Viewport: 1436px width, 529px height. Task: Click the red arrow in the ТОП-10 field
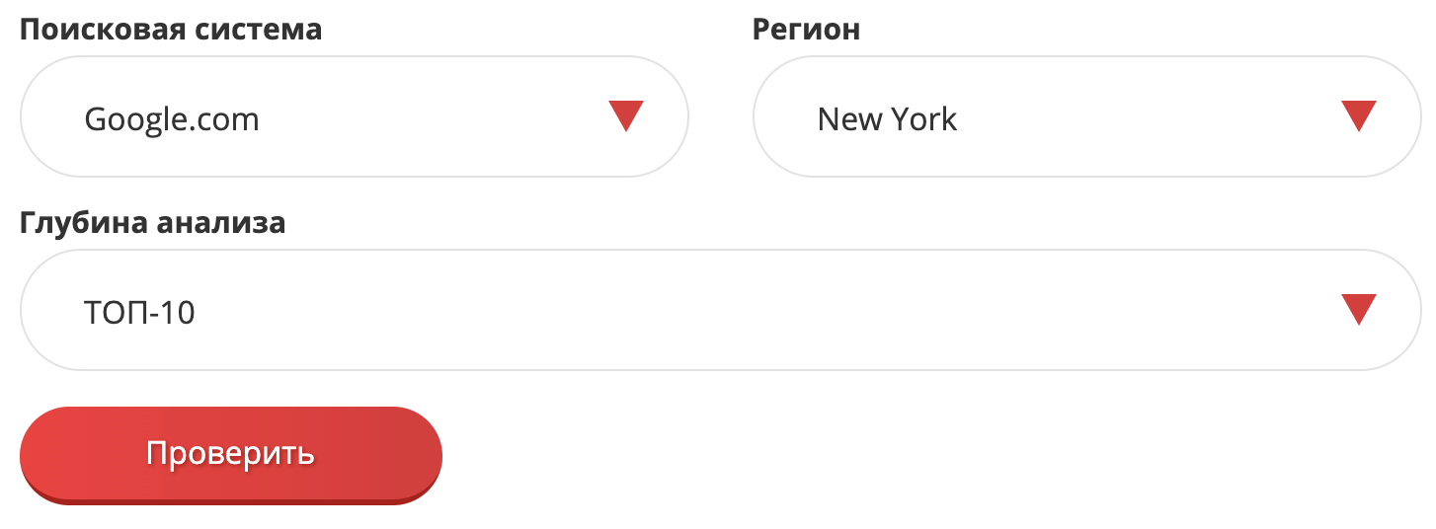(1359, 309)
